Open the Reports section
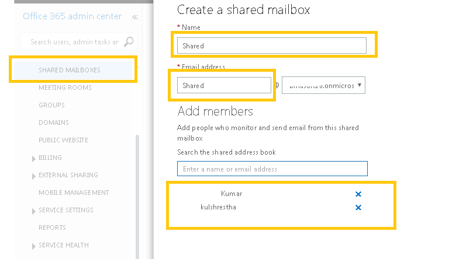The image size is (449, 259). [x=52, y=228]
